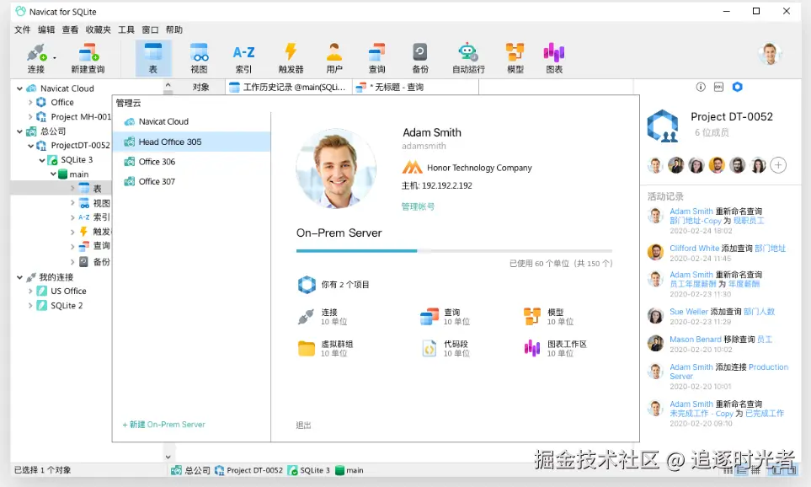Click the 新建 On-Prem Server link
This screenshot has height=487, width=811.
pos(163,425)
